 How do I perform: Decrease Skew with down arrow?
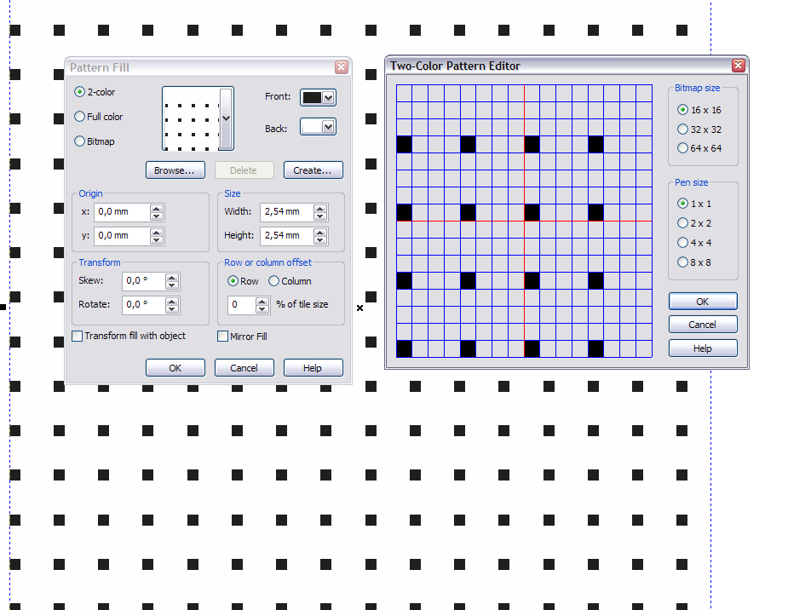pyautogui.click(x=172, y=285)
